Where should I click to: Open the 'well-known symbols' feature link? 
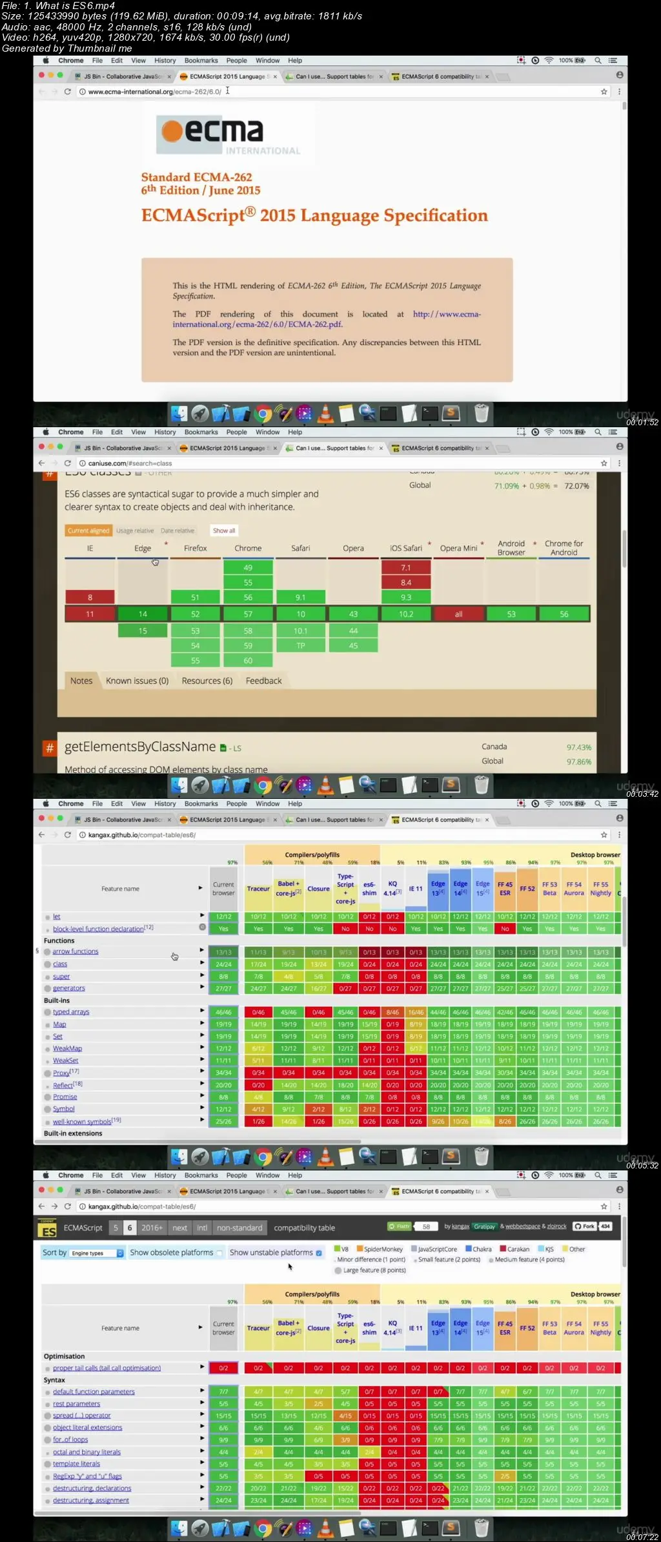[82, 1122]
